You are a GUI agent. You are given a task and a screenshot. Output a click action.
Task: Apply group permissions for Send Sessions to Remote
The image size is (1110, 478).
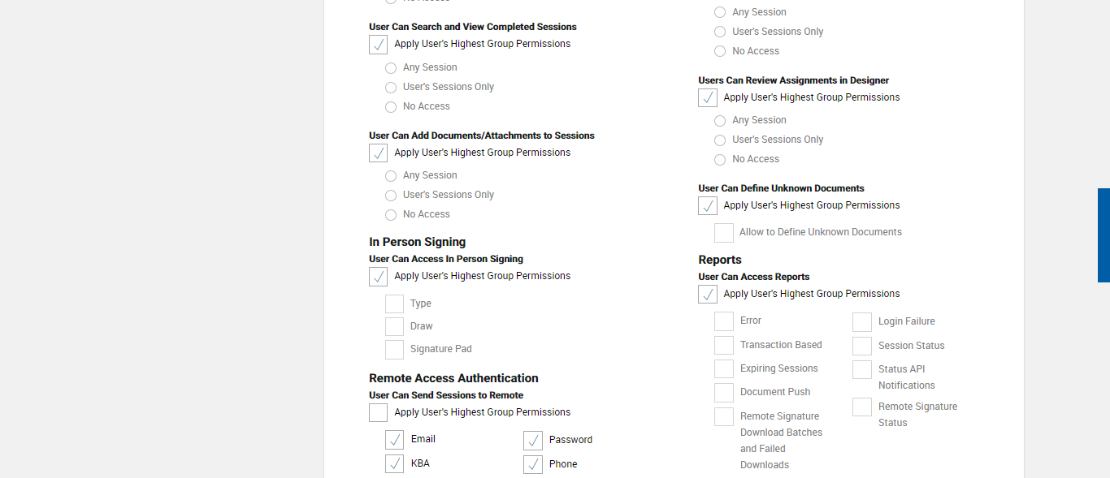(x=379, y=413)
